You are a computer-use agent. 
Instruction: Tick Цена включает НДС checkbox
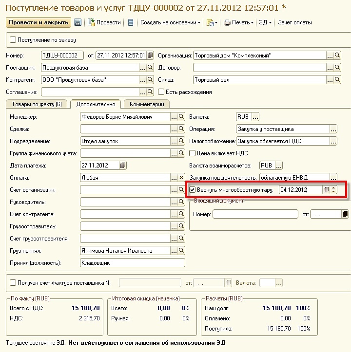click(x=193, y=153)
